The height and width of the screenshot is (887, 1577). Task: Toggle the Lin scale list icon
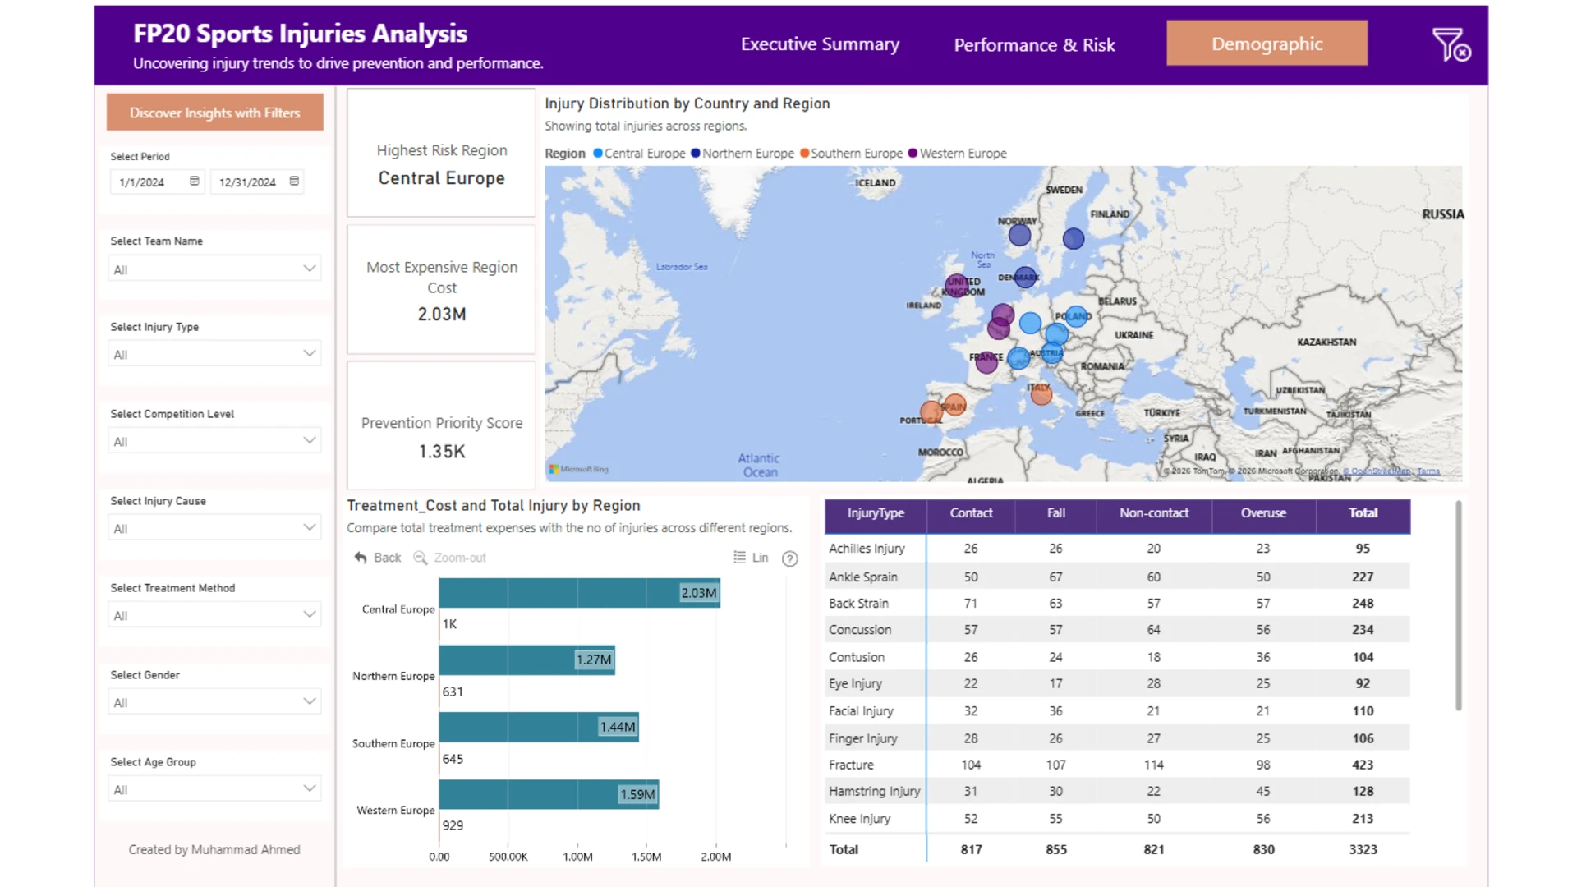pos(739,557)
